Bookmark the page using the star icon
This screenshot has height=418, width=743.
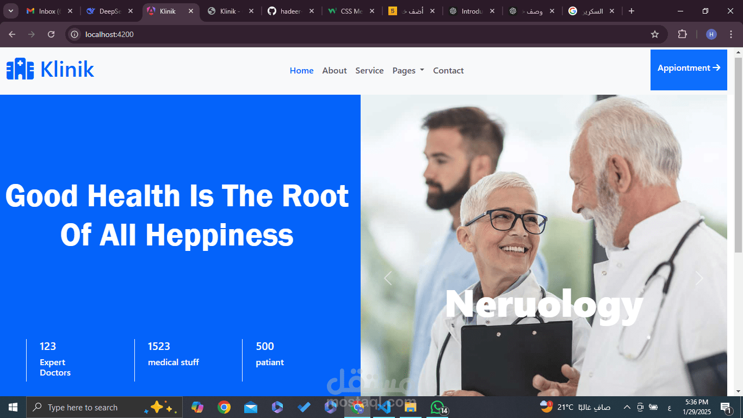click(x=655, y=34)
